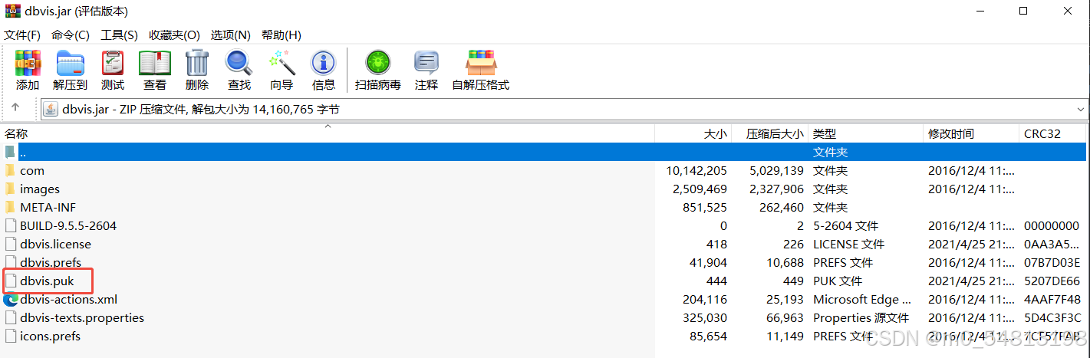
Task: Click the com size value 10,142,205
Action: pos(696,170)
